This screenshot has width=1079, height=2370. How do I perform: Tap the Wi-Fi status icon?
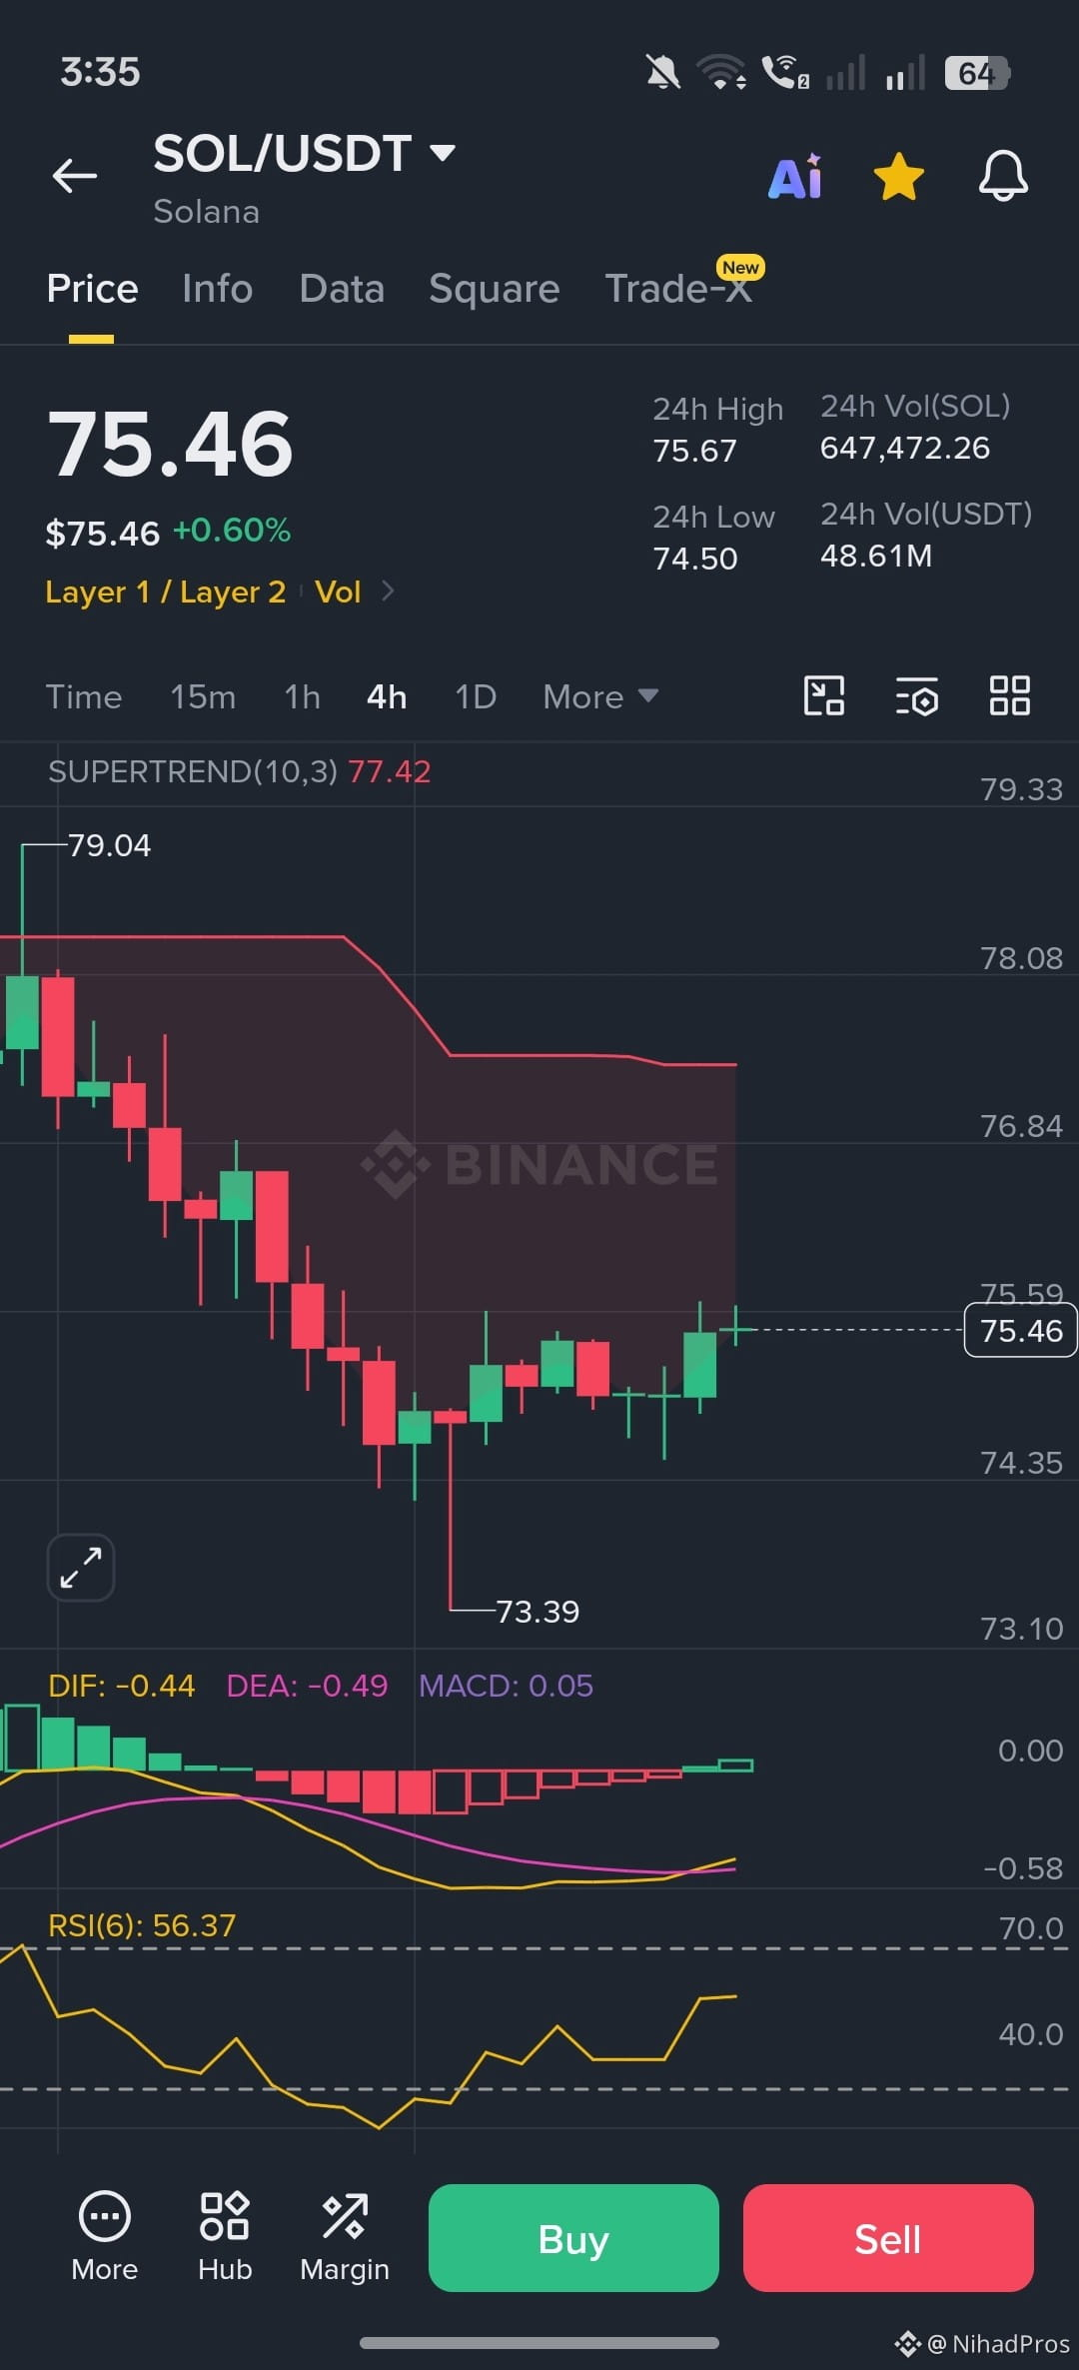pos(721,73)
